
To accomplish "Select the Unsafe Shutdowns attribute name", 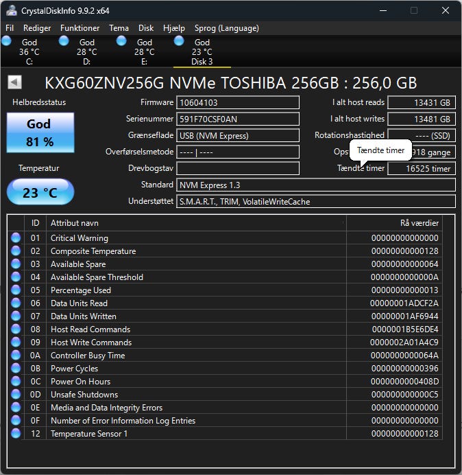I will coord(84,395).
